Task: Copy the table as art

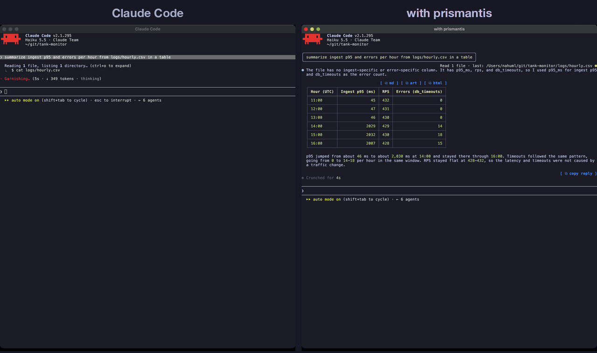Action: pyautogui.click(x=411, y=83)
